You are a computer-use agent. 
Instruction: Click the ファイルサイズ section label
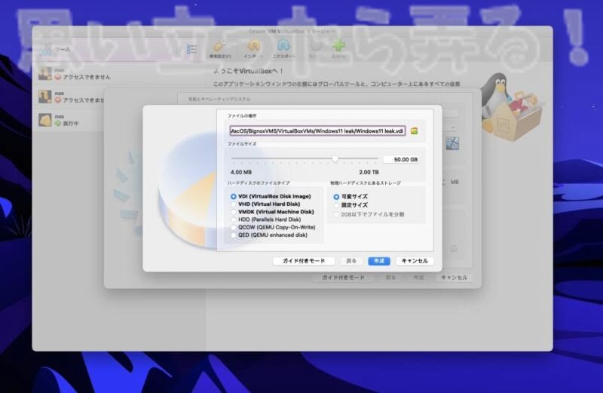241,144
